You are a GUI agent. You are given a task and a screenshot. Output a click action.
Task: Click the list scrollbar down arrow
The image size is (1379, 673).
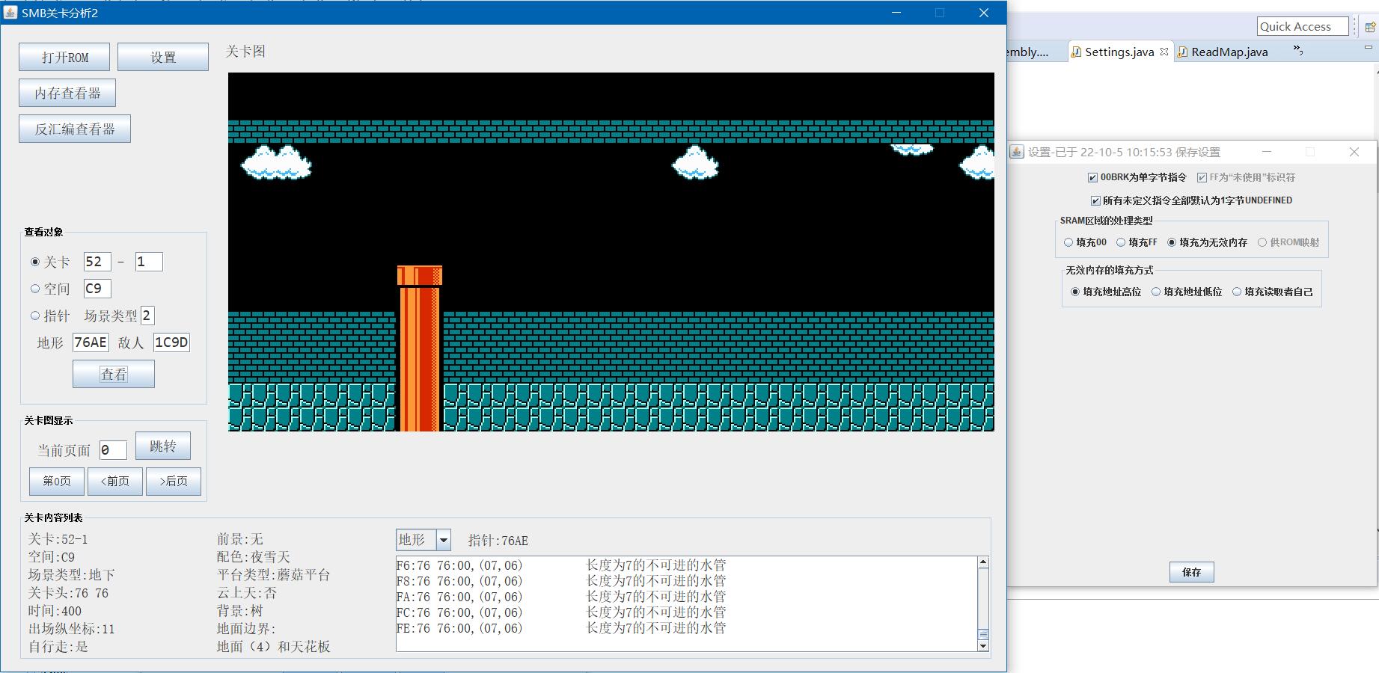click(x=983, y=645)
